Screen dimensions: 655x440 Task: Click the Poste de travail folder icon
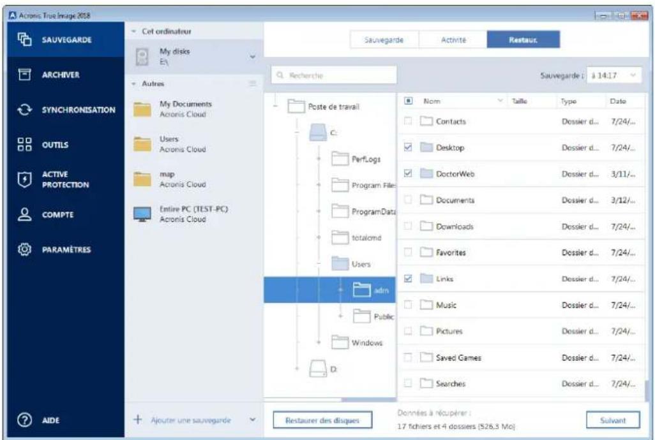coord(296,106)
